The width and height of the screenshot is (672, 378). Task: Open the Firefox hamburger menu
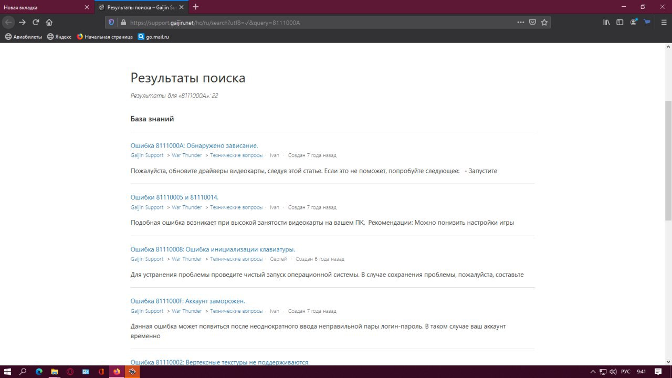pos(663,23)
